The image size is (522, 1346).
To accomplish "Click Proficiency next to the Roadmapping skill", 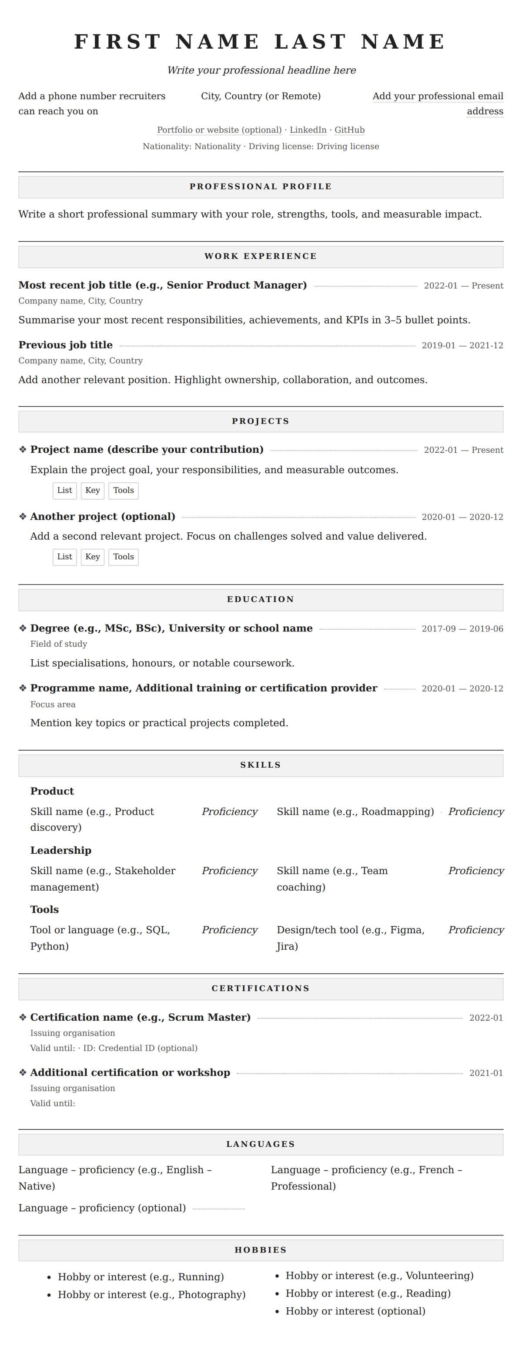I will coord(475,812).
